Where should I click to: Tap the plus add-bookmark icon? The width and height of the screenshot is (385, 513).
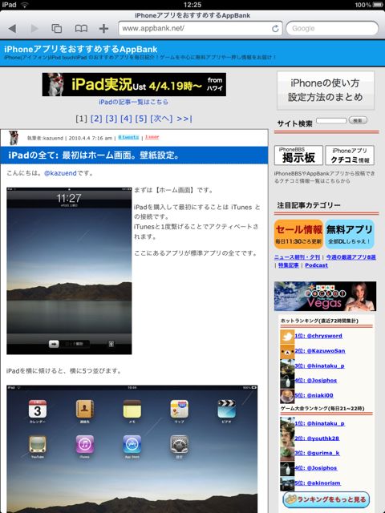[x=103, y=29]
